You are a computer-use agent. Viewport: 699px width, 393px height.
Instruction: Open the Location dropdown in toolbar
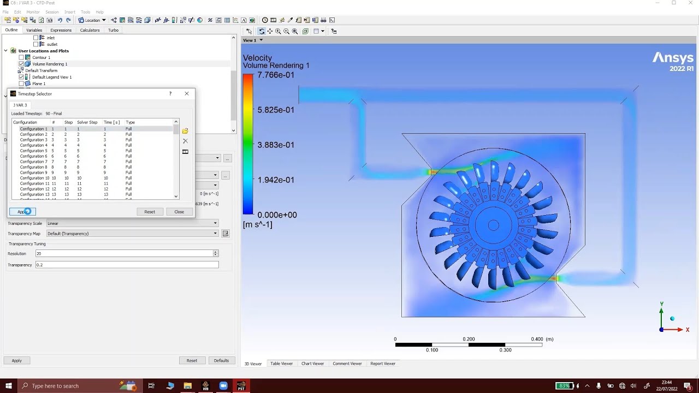point(92,20)
